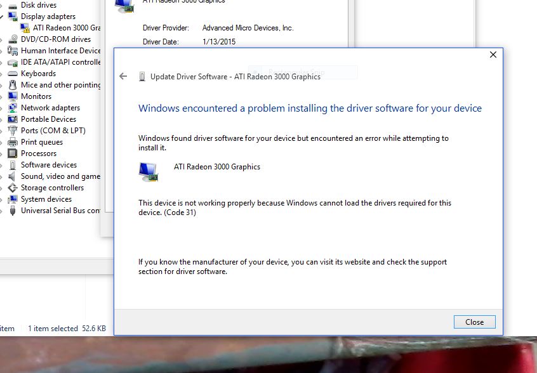Click the Driver Provider value Advanced Micro Devices

point(248,28)
